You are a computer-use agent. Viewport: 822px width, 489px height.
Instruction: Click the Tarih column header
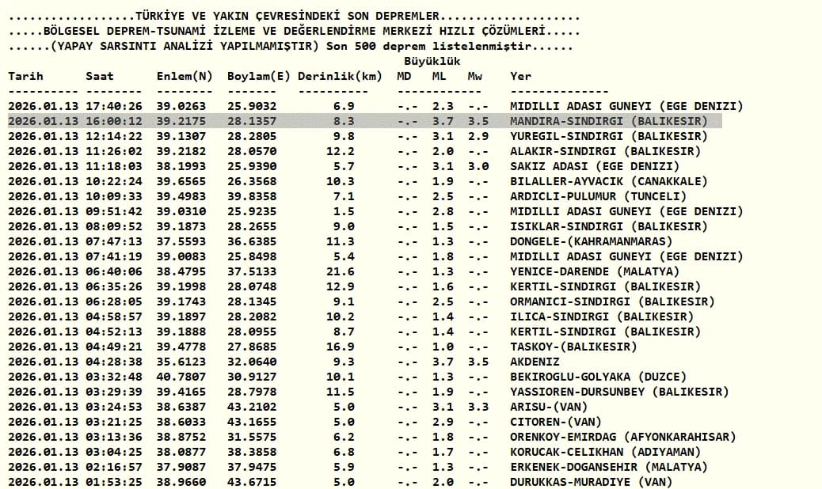[25, 77]
